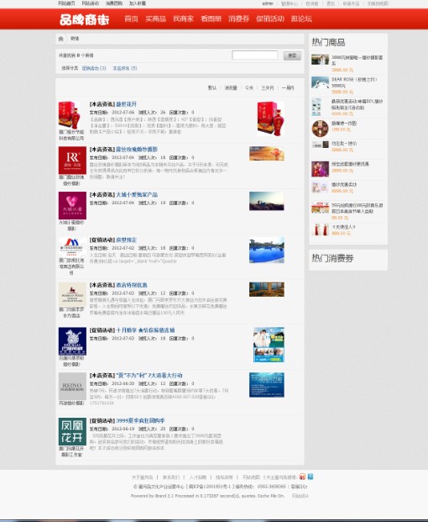
Task: Open the 促销活动 navigation menu
Action: click(270, 18)
